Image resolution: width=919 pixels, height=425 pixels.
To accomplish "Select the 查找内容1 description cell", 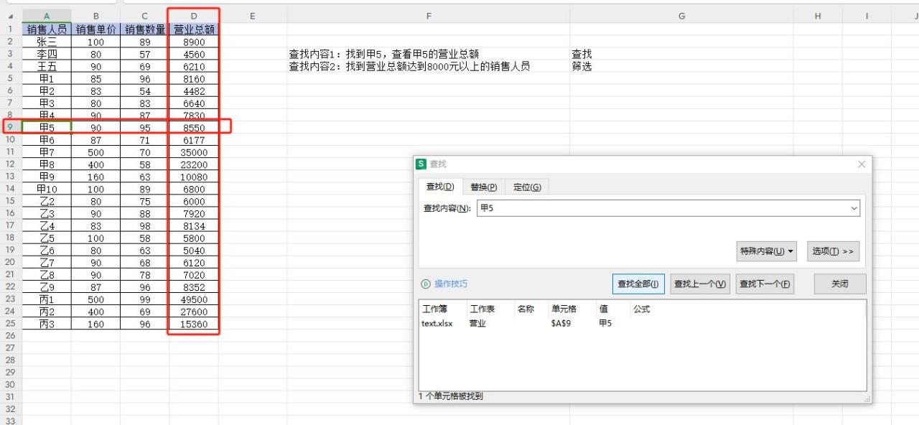I will pos(429,54).
